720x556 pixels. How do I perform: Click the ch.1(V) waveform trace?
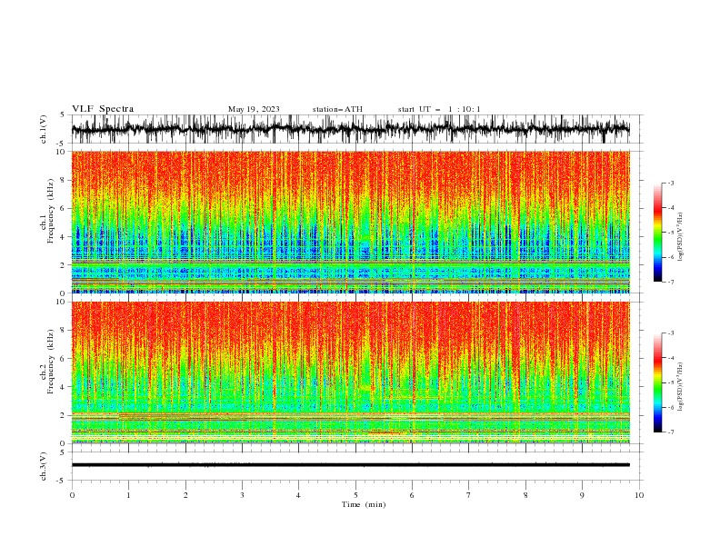pyautogui.click(x=351, y=129)
